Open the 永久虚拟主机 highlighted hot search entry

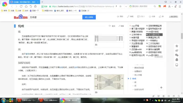coord(154,35)
